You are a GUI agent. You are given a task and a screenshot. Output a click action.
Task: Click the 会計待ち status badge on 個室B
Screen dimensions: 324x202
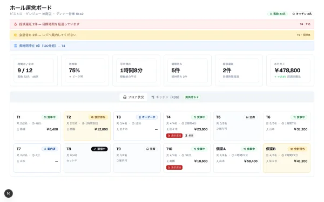click(298, 149)
